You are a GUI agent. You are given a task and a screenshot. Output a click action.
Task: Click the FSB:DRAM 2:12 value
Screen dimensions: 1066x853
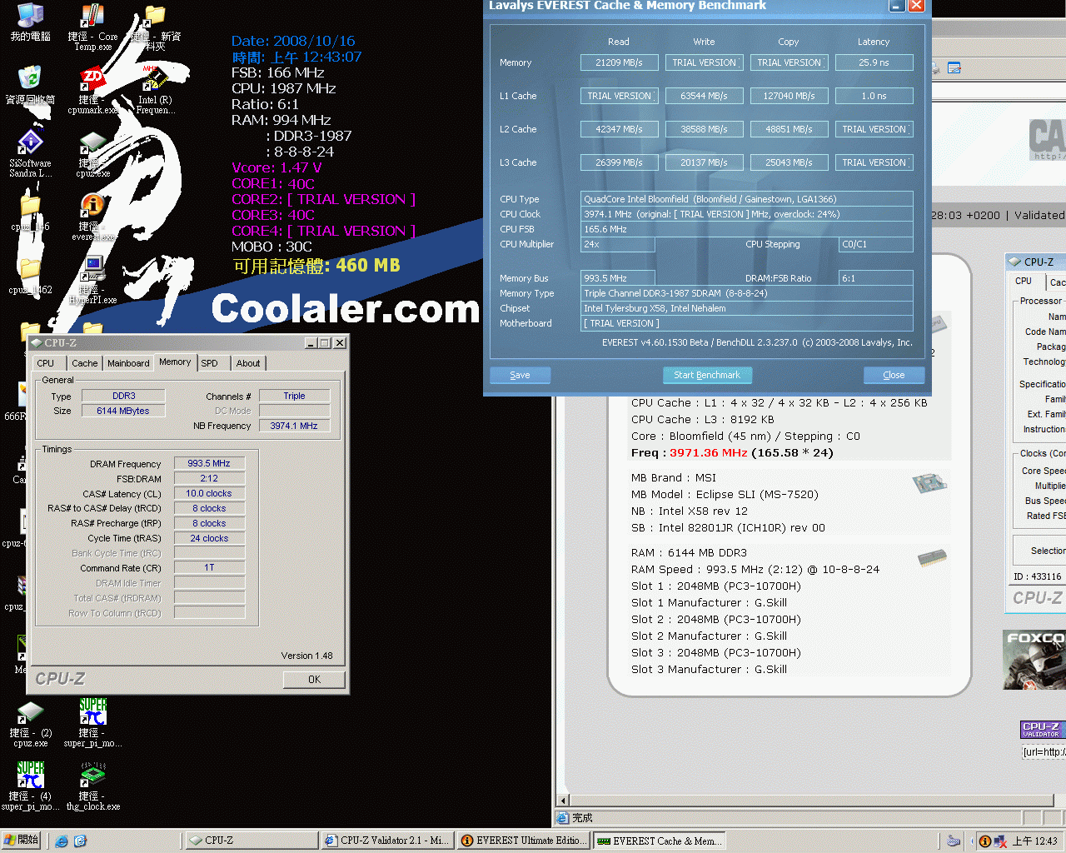pyautogui.click(x=209, y=478)
